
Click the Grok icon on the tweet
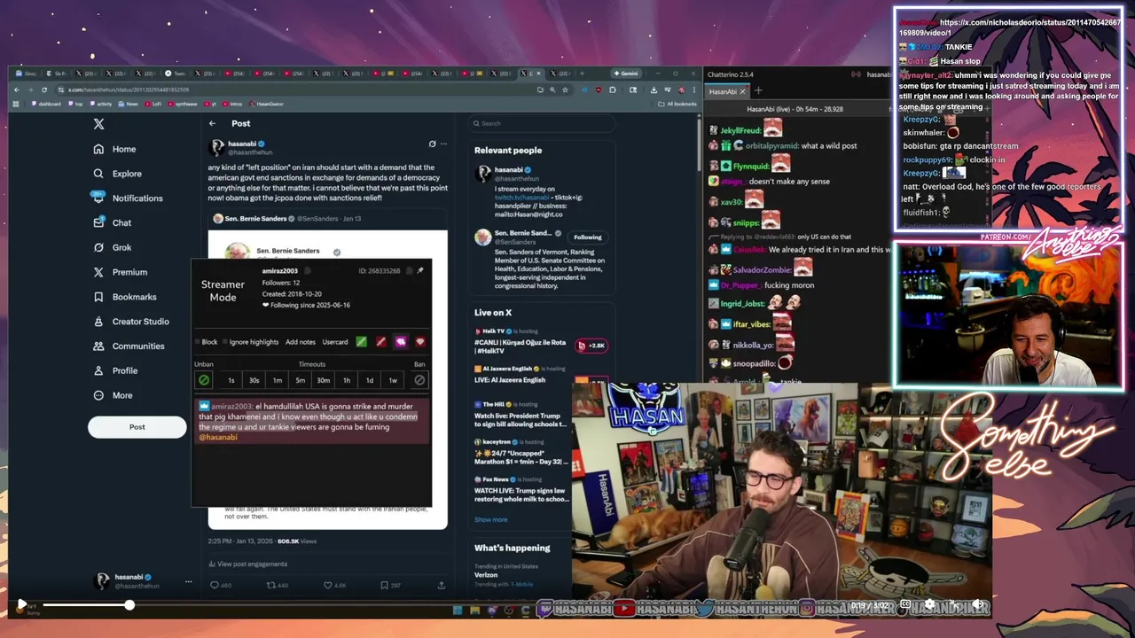432,144
